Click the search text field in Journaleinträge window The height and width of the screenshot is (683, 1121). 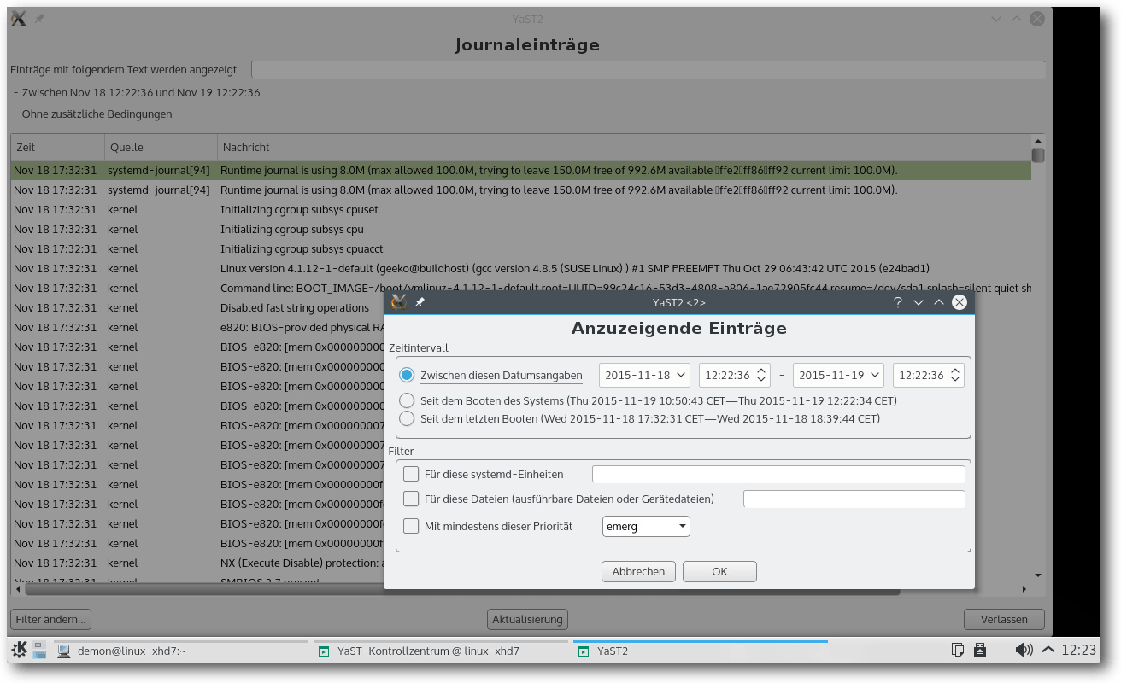pyautogui.click(x=648, y=70)
